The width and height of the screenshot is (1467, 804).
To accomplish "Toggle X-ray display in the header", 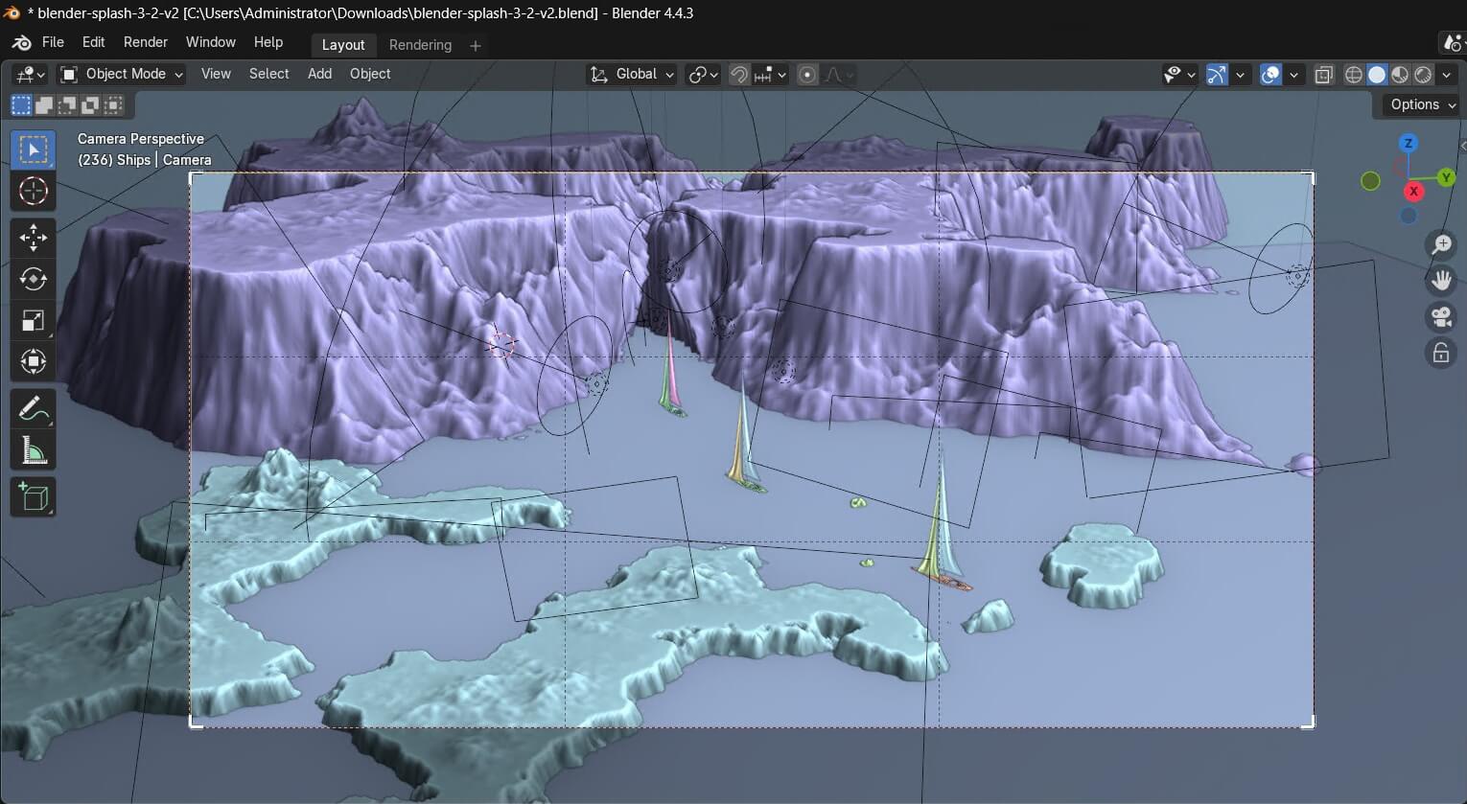I will [1324, 75].
